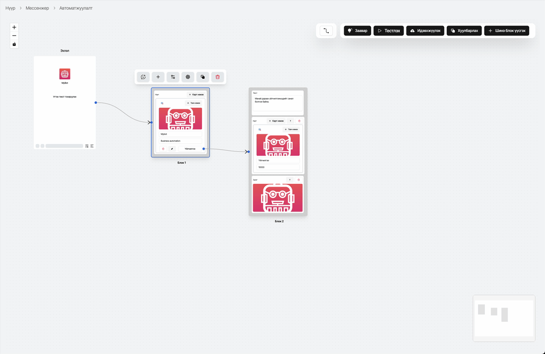Toggle the connector line style button
The width and height of the screenshot is (545, 354).
(x=326, y=31)
